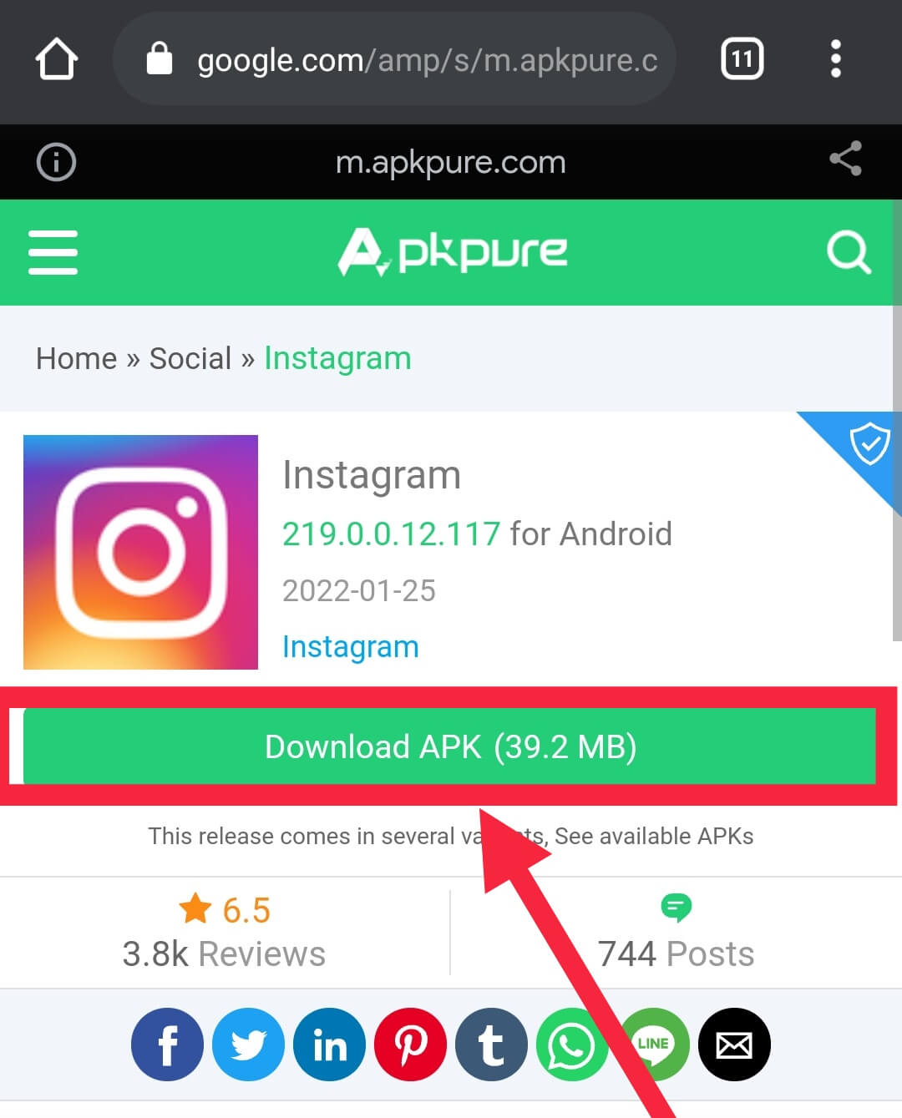902x1118 pixels.
Task: Tap the Instagram app icon thumbnail
Action: tap(140, 552)
